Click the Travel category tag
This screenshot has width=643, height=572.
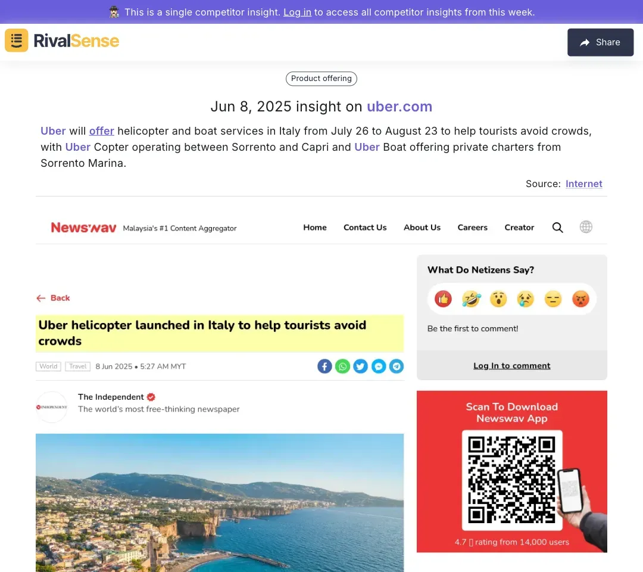78,366
